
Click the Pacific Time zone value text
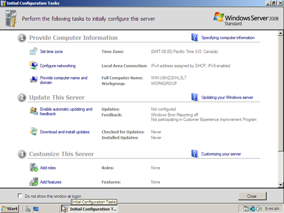point(184,51)
